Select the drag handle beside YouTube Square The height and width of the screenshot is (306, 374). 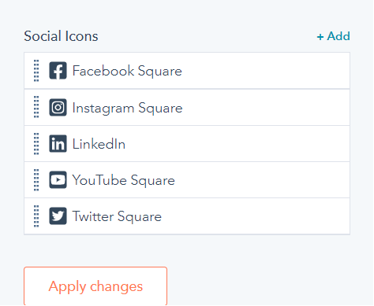click(36, 180)
